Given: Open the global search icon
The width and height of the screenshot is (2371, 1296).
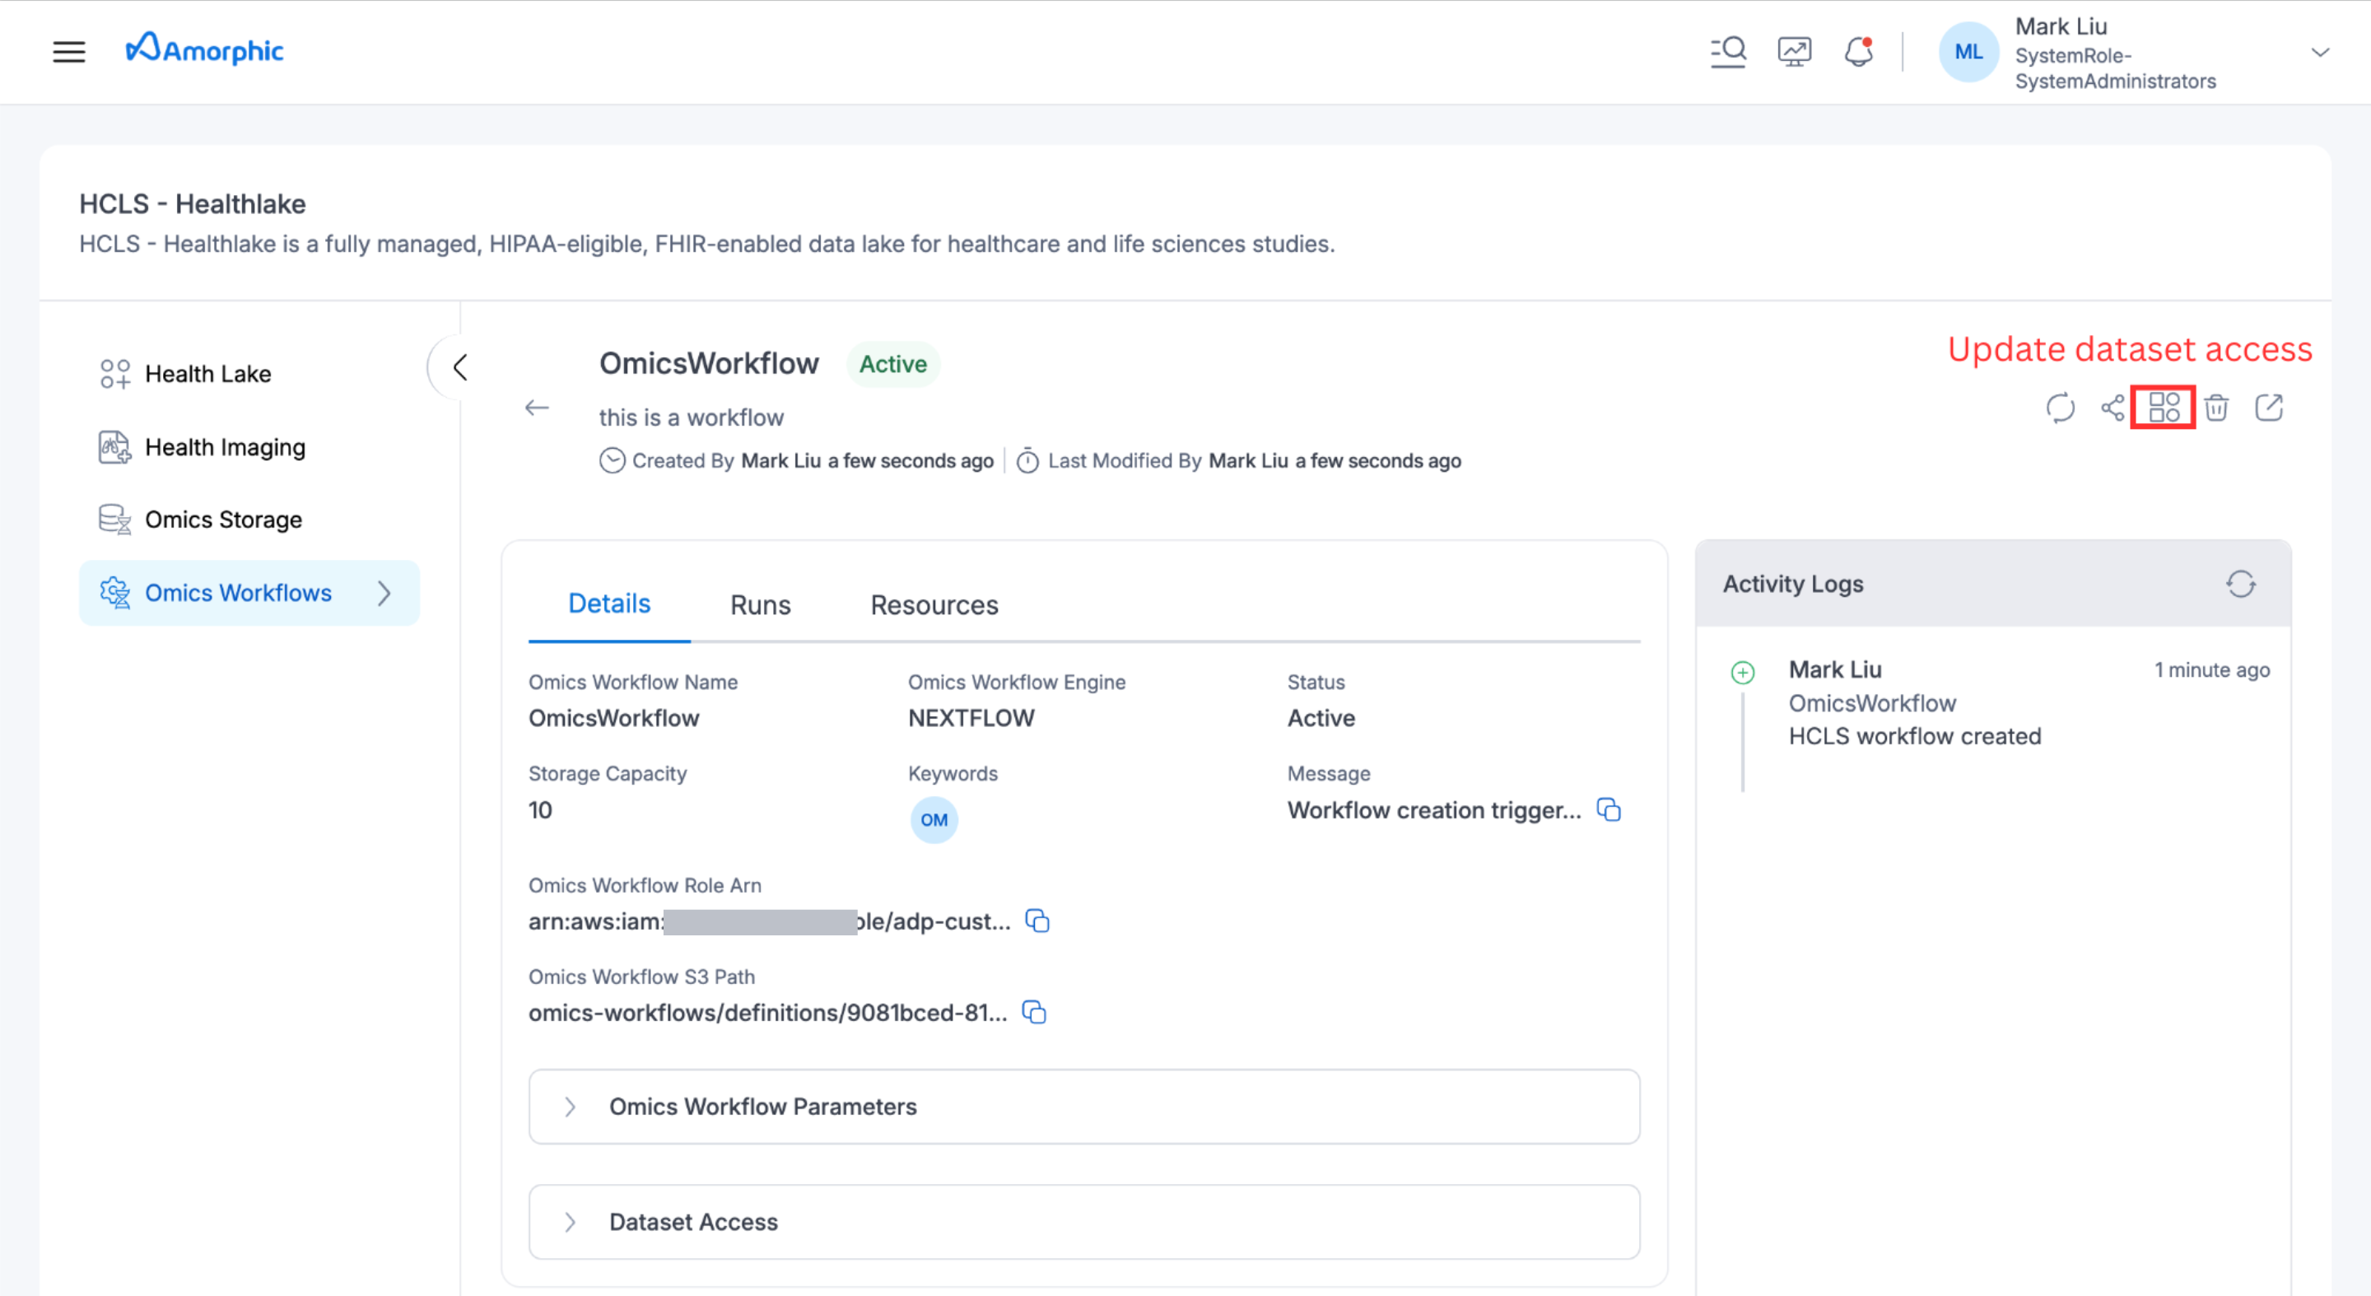Looking at the screenshot, I should [x=1729, y=52].
